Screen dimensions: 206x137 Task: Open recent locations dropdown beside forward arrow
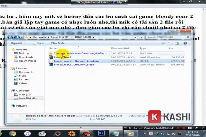22,37
